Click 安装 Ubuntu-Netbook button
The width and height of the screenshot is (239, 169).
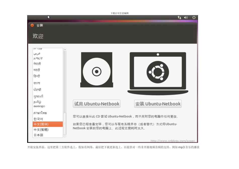(158, 104)
